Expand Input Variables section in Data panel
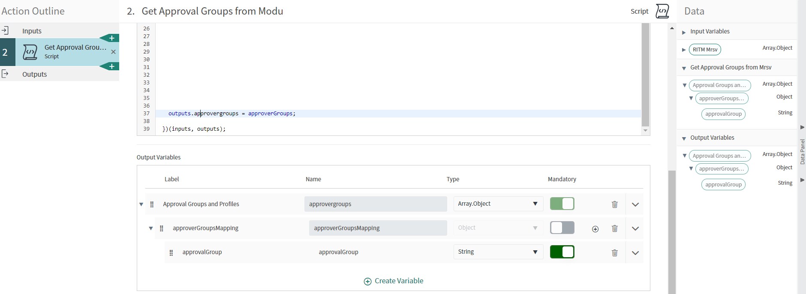 click(x=684, y=32)
